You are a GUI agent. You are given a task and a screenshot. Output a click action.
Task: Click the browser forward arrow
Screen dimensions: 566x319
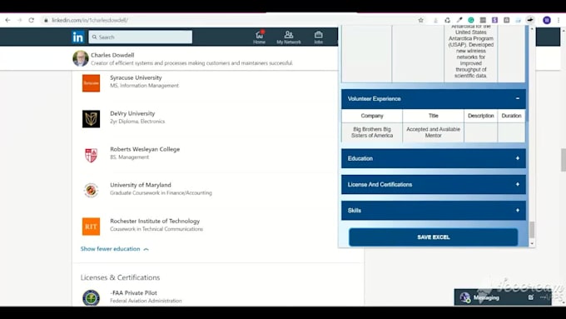(19, 20)
